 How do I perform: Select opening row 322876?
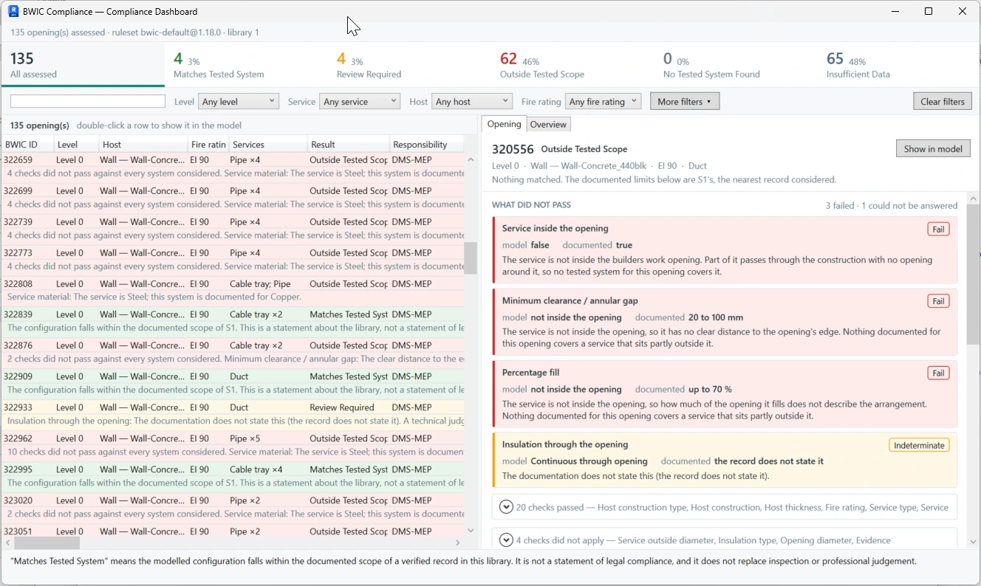233,353
